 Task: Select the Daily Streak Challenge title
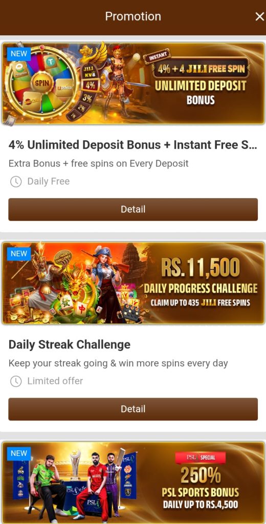point(70,344)
